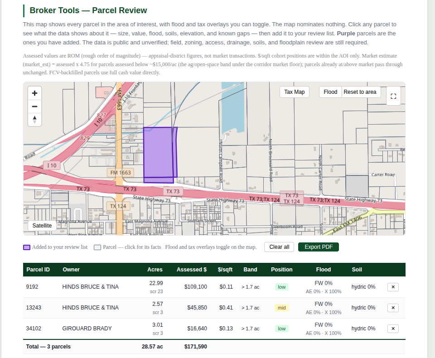The image size is (435, 358).
Task: Click the Broker Tools — Parcel Review heading
Action: [88, 10]
